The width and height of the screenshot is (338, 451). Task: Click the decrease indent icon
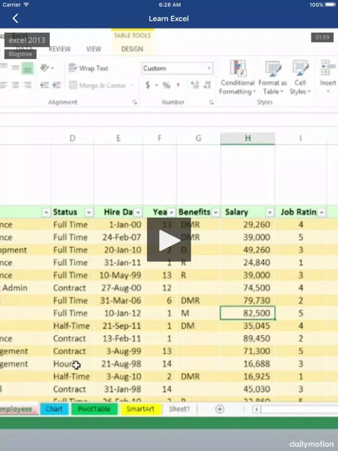(x=44, y=85)
